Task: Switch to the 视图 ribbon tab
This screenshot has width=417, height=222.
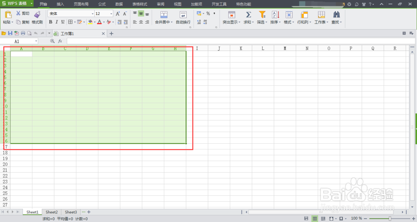Action: (178, 4)
